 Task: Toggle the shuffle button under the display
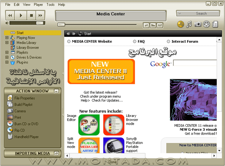[x=146, y=25]
